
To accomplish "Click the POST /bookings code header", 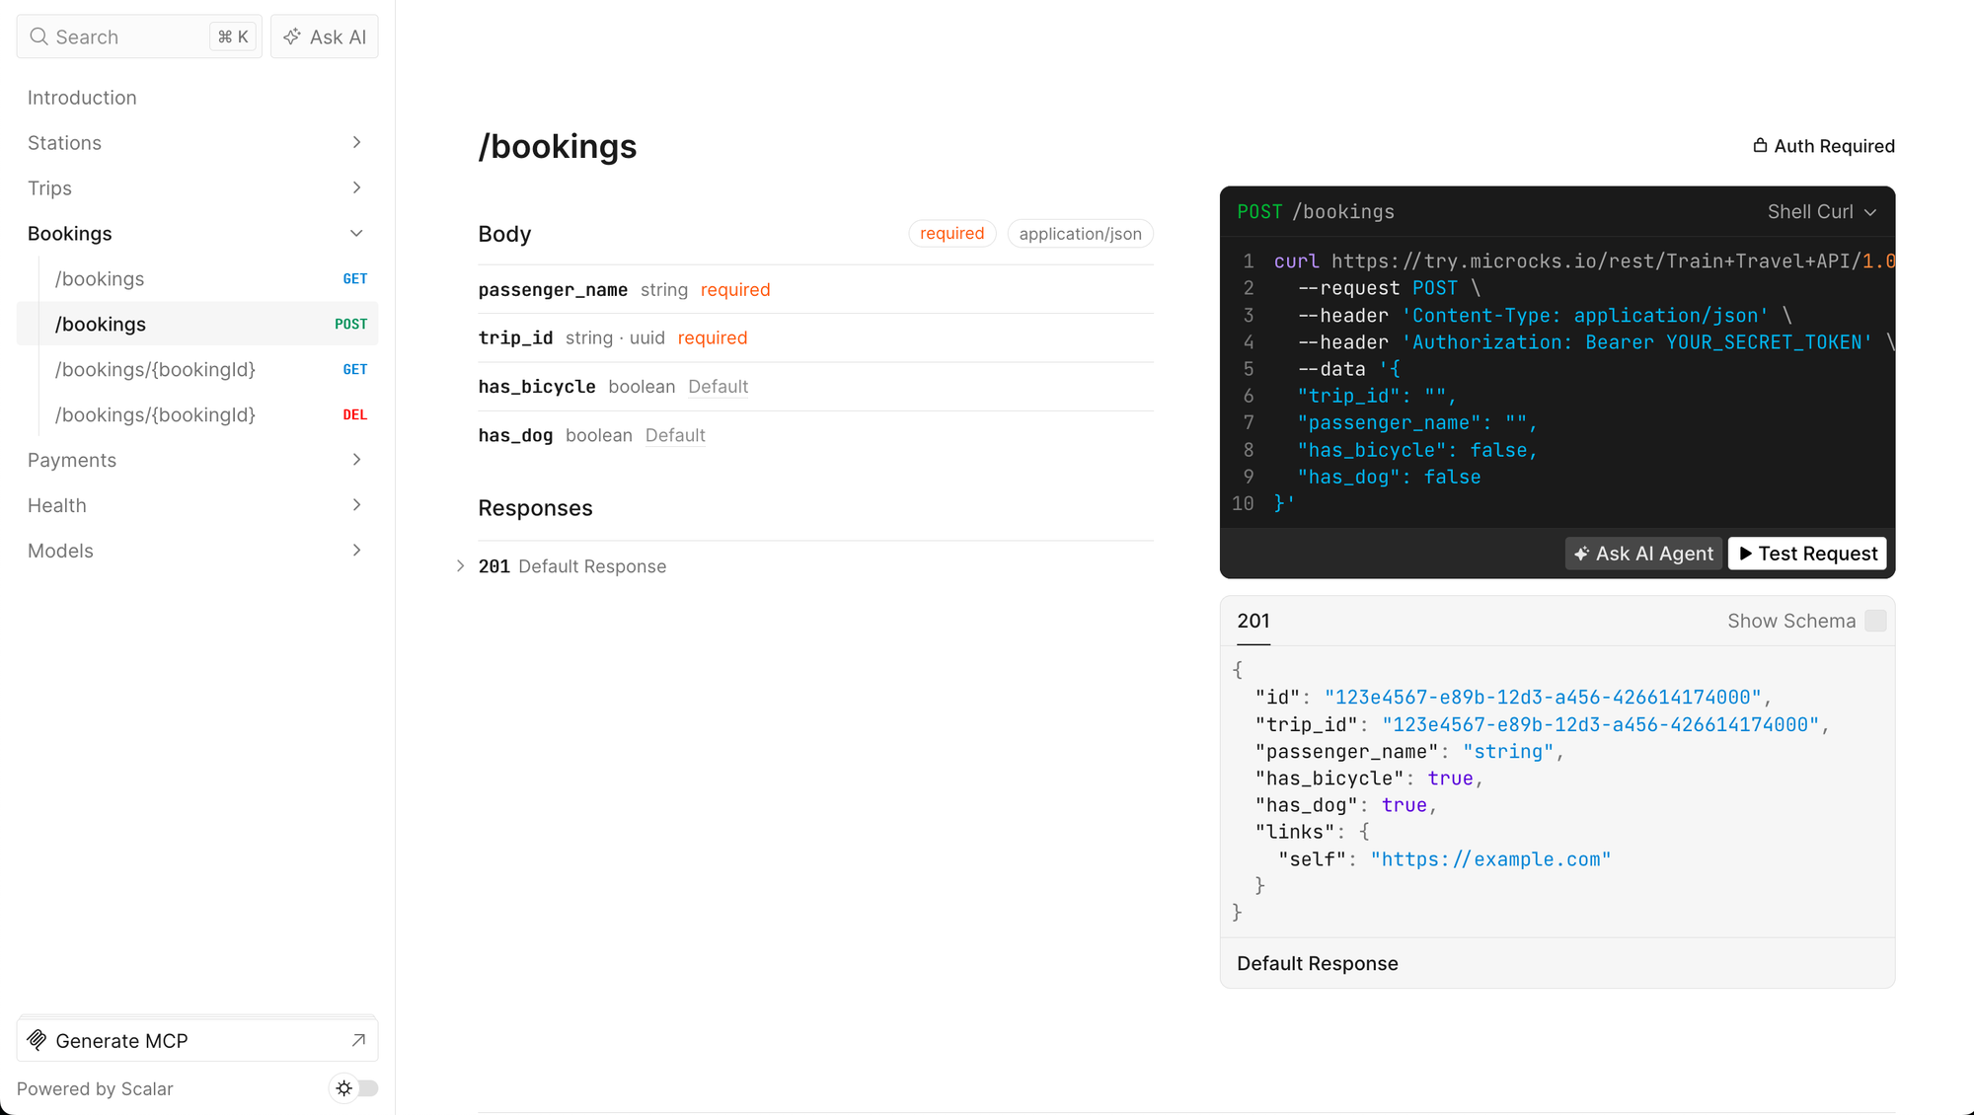I will [x=1316, y=212].
